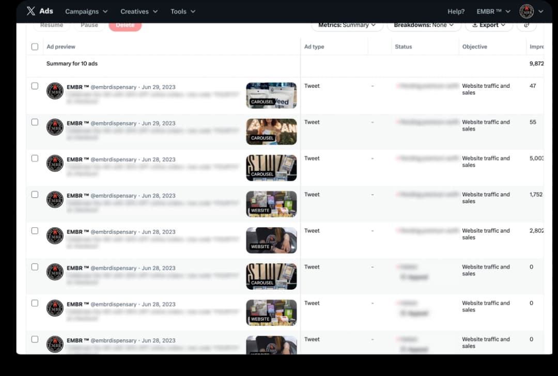Open the Breakdowns: None dropdown

coord(424,25)
